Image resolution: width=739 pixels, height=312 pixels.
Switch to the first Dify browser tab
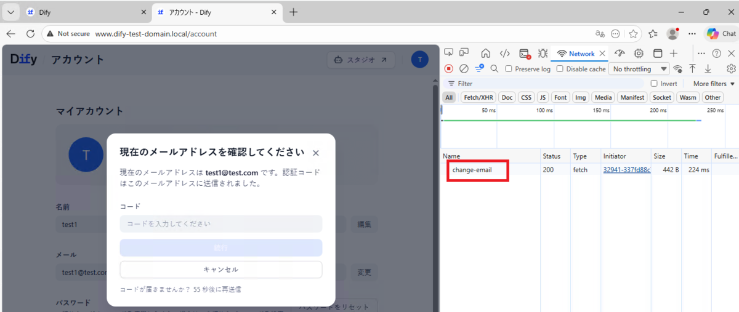pos(86,12)
